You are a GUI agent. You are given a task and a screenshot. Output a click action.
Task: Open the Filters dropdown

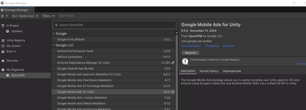(x=48, y=16)
